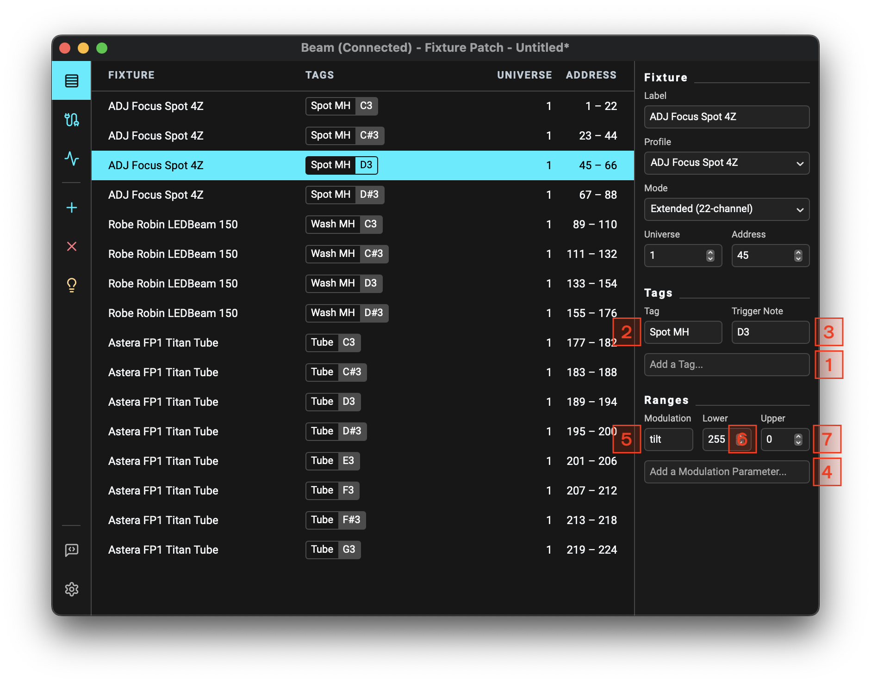The height and width of the screenshot is (684, 871).
Task: Click the Upper range stepper arrows
Action: click(798, 440)
